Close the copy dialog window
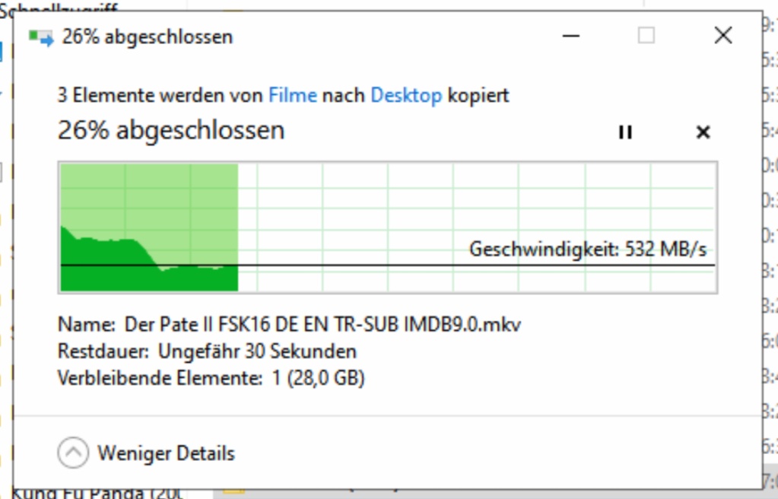The image size is (778, 499). [723, 36]
